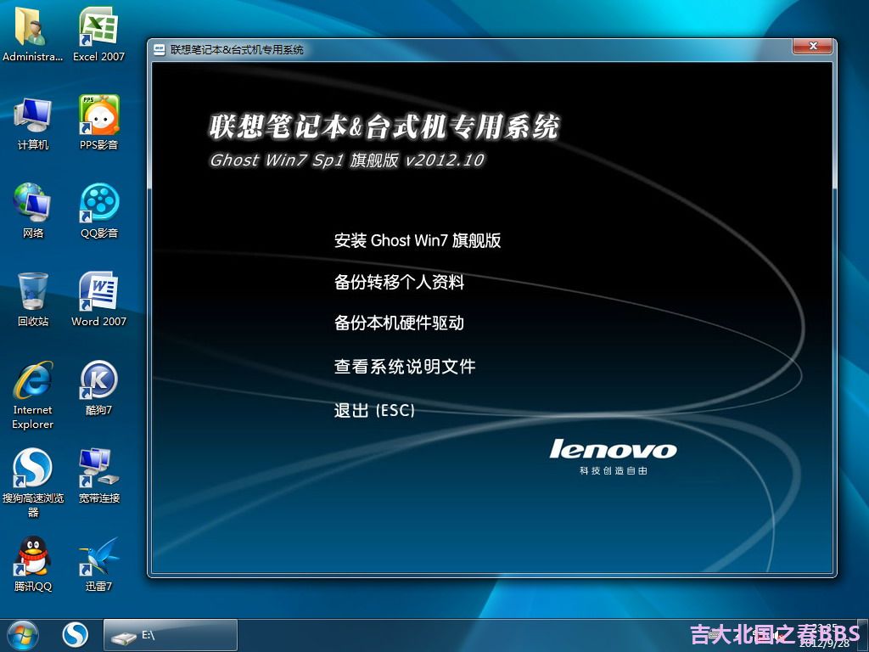Open the 计算机 (Computer) desktop icon
The image size is (869, 652).
[x=33, y=123]
